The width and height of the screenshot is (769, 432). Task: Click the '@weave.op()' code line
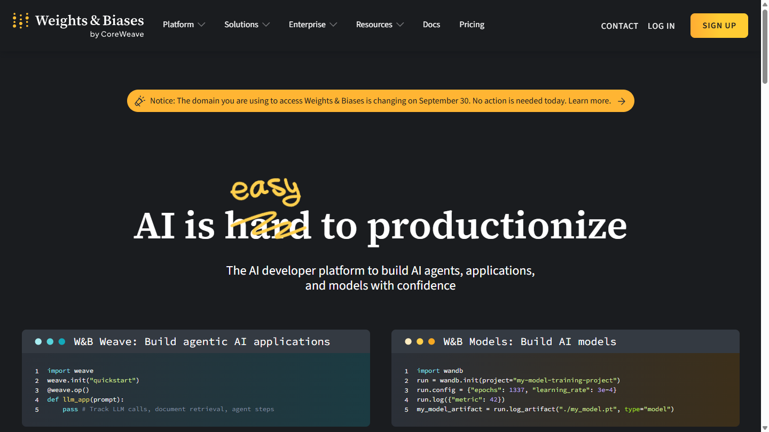click(x=68, y=390)
